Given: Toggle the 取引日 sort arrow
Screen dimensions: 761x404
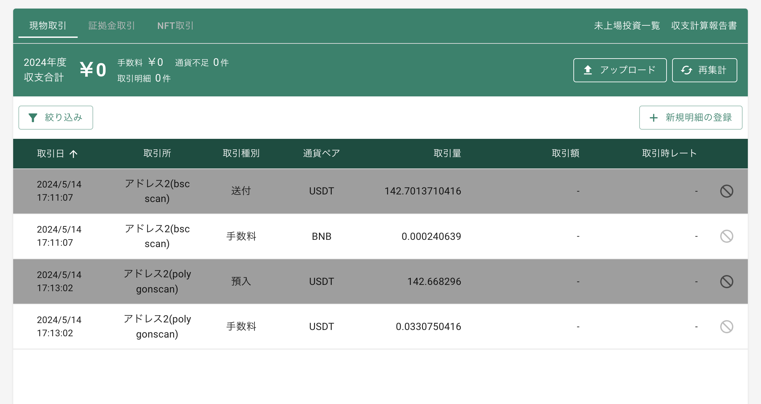Looking at the screenshot, I should [x=74, y=154].
